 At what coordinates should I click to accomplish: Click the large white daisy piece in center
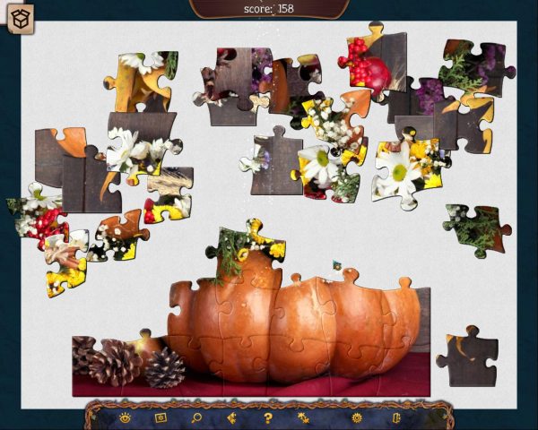click(319, 166)
